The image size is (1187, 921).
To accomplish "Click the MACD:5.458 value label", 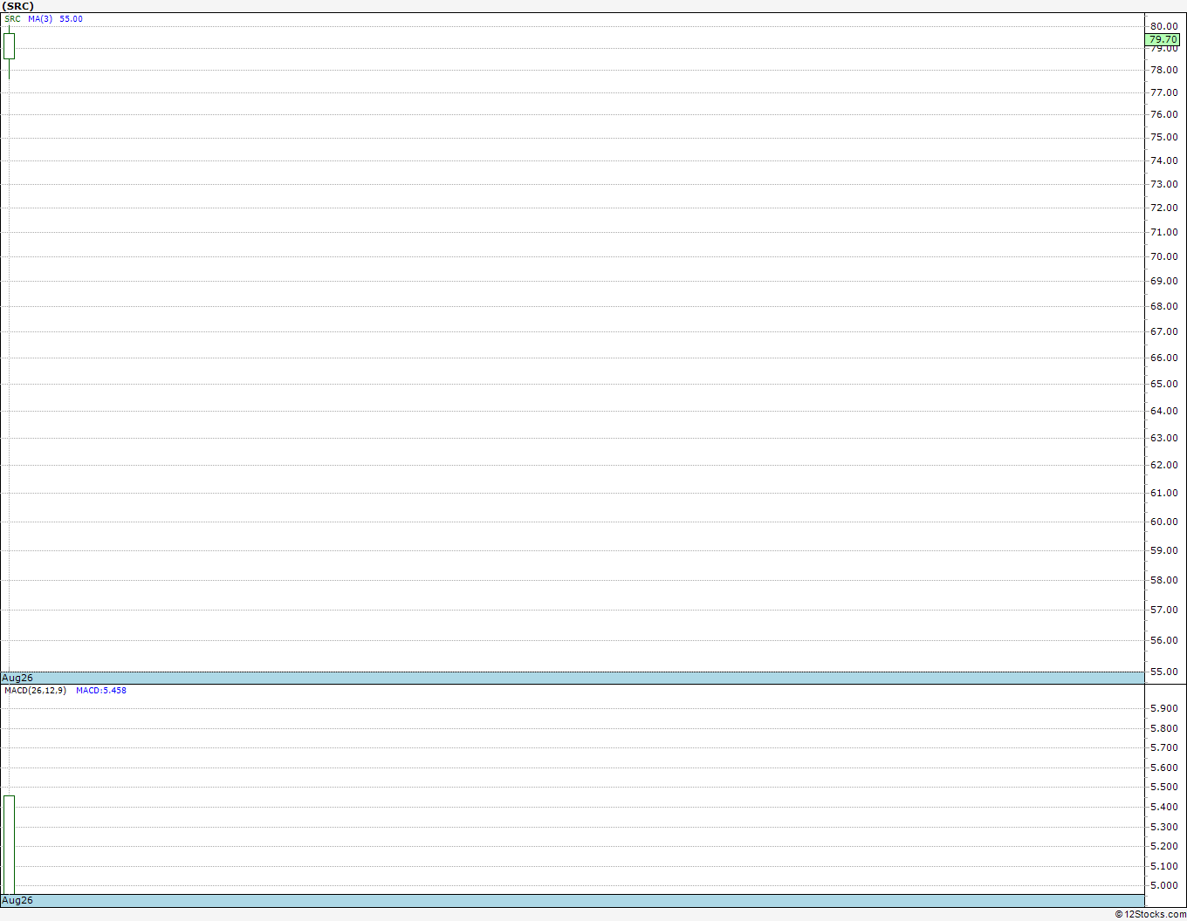I will [101, 691].
